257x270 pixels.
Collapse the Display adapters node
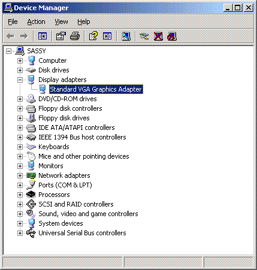(20, 80)
